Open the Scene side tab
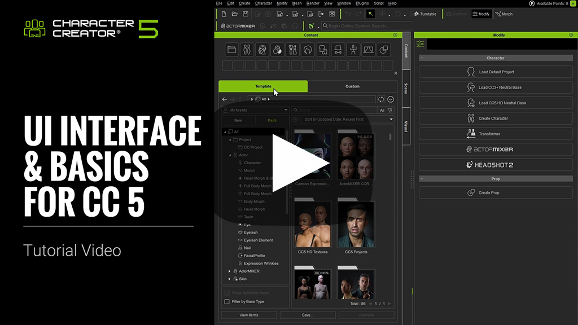The image size is (578, 325). tap(406, 89)
